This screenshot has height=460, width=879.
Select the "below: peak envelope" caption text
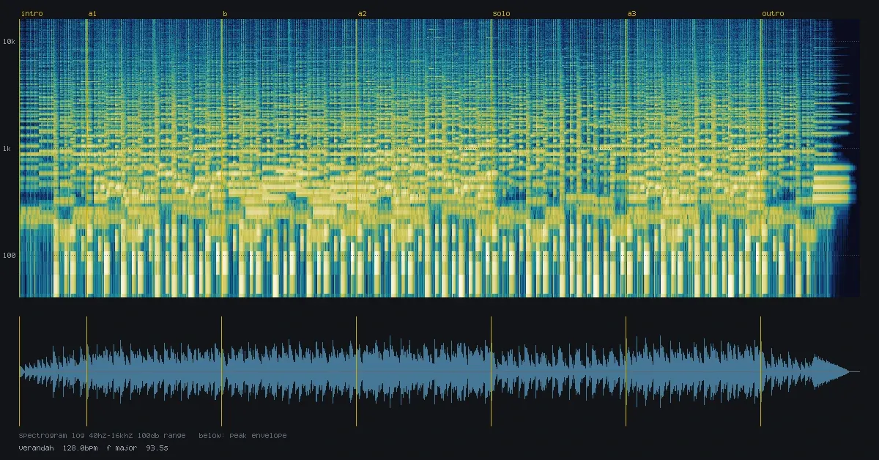click(242, 435)
